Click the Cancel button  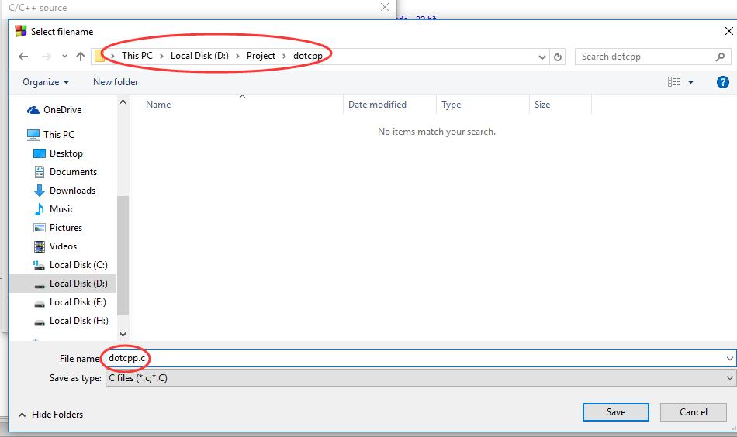tap(694, 412)
